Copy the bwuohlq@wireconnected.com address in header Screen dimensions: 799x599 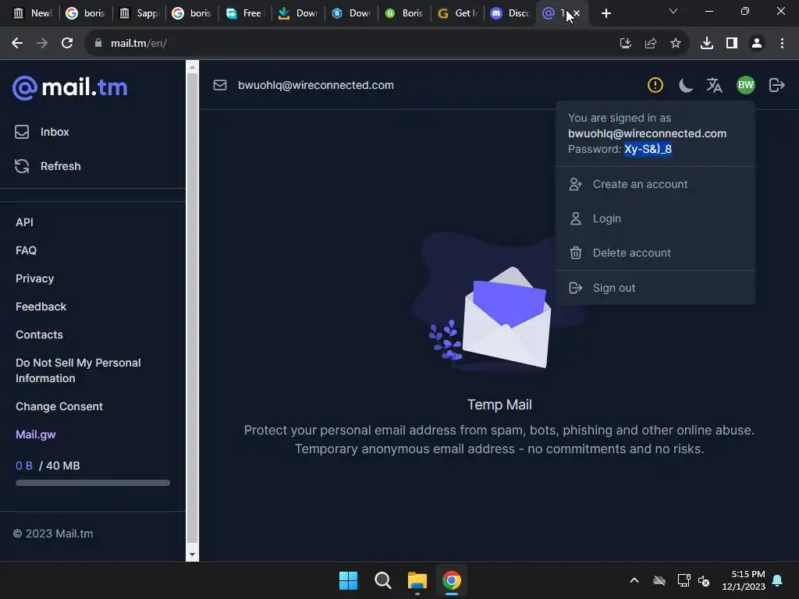[315, 85]
